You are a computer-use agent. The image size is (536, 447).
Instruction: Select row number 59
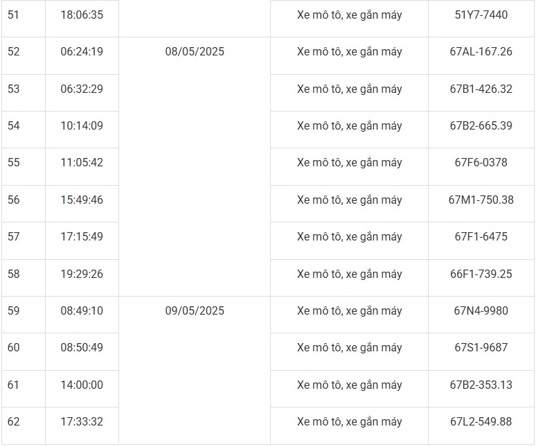pyautogui.click(x=14, y=310)
